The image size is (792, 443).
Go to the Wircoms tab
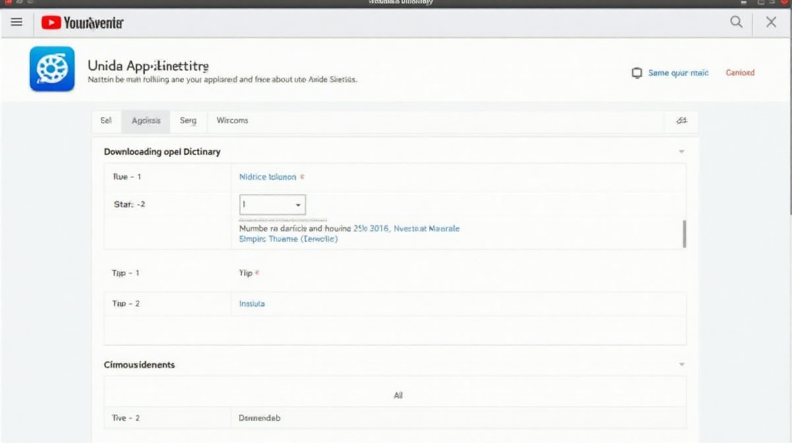(x=232, y=121)
